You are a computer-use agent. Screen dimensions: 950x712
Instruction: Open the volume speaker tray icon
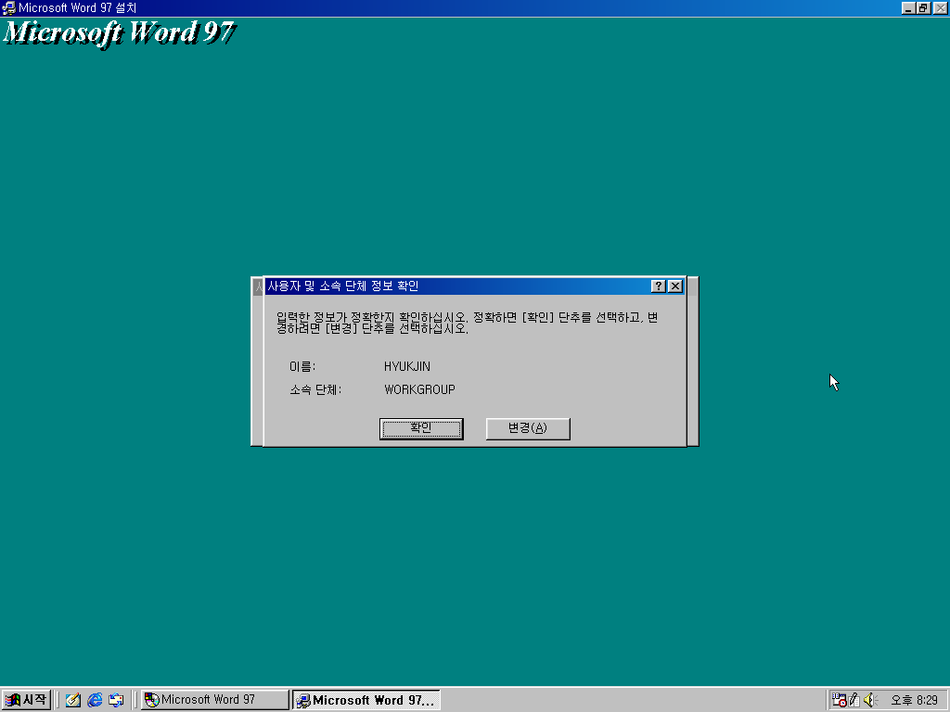870,700
